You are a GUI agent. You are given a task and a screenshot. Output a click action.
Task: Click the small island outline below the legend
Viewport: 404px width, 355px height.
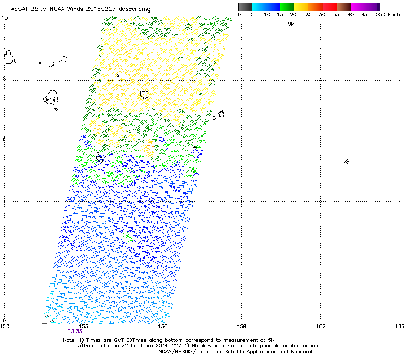pyautogui.click(x=291, y=24)
